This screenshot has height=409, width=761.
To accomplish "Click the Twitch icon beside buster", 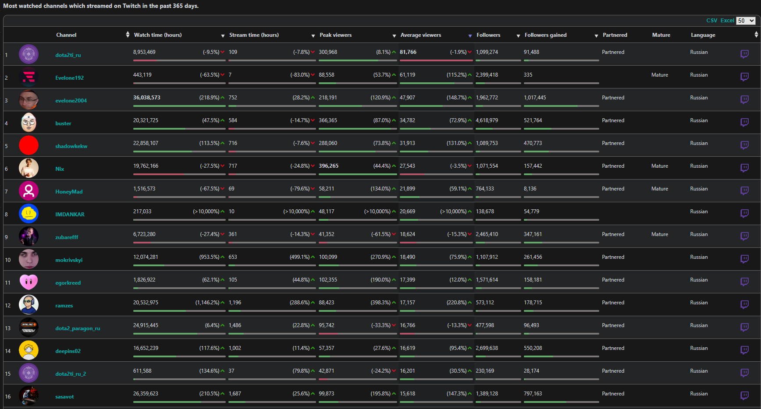I will 744,122.
